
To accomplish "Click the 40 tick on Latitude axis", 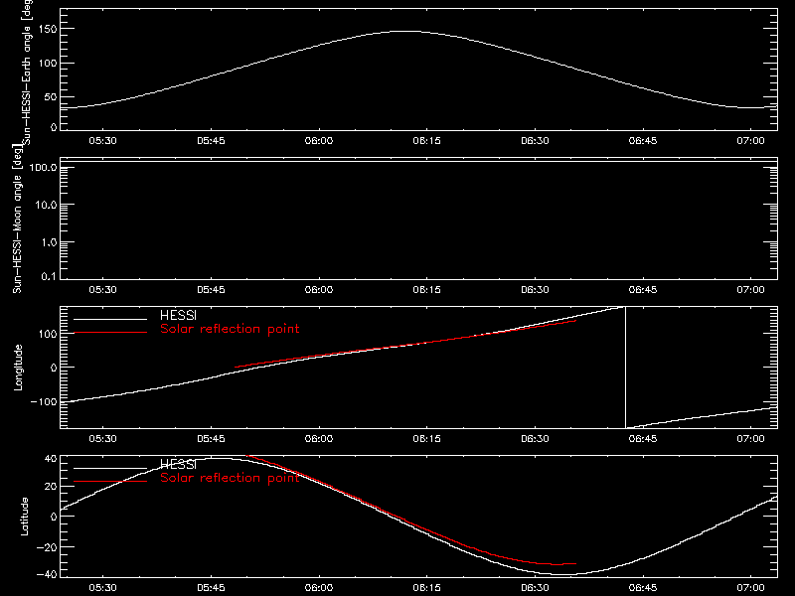I will [x=51, y=459].
